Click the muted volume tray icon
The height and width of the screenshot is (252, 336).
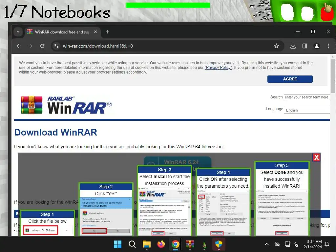[x=296, y=244]
